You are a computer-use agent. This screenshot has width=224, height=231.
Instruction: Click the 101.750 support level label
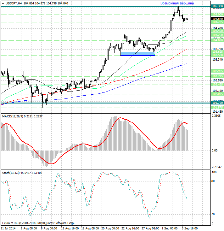click(217, 103)
